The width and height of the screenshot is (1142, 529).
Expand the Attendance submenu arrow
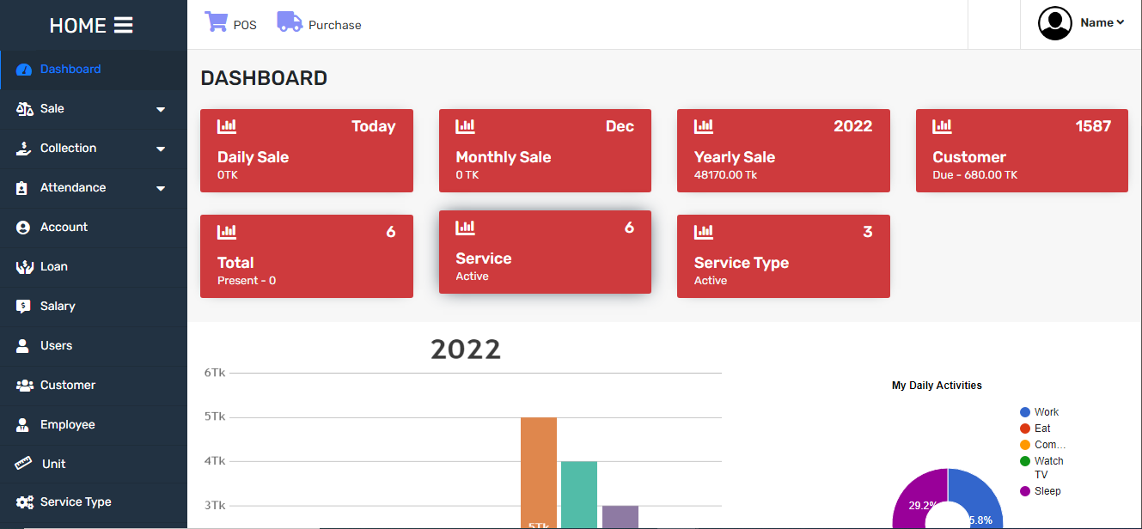coord(161,189)
